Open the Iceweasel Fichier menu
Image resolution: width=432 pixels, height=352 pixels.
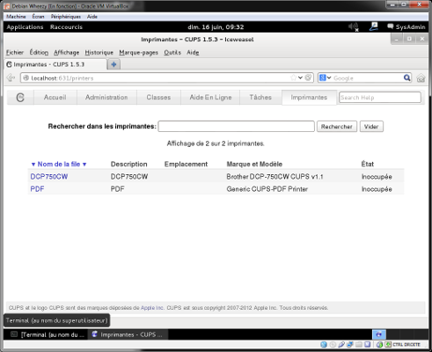click(x=15, y=52)
